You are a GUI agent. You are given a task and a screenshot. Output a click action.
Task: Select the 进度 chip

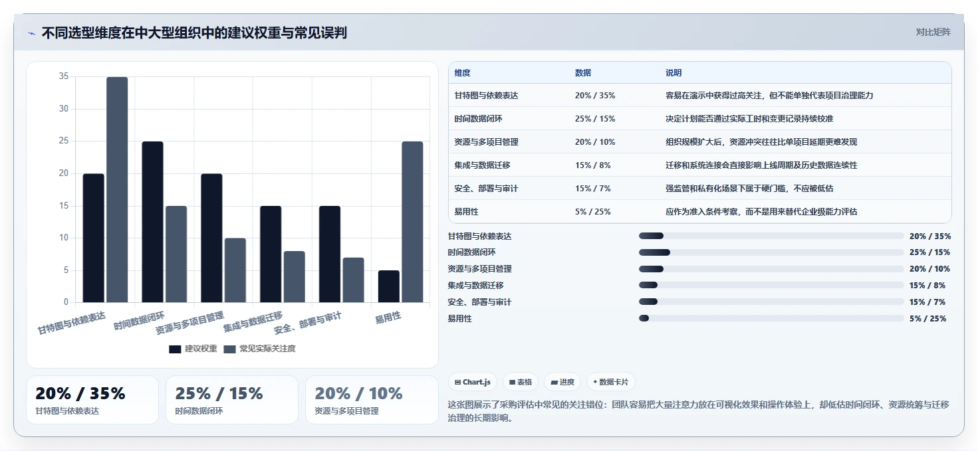coord(562,382)
